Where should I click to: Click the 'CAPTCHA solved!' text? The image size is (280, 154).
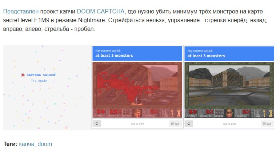(41, 75)
